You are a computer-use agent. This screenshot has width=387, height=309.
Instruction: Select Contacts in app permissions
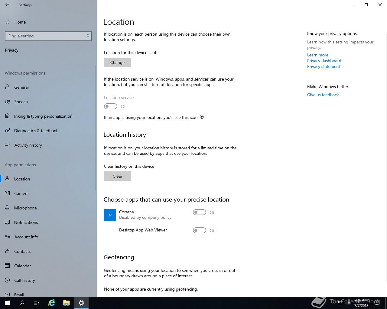[x=48, y=251]
